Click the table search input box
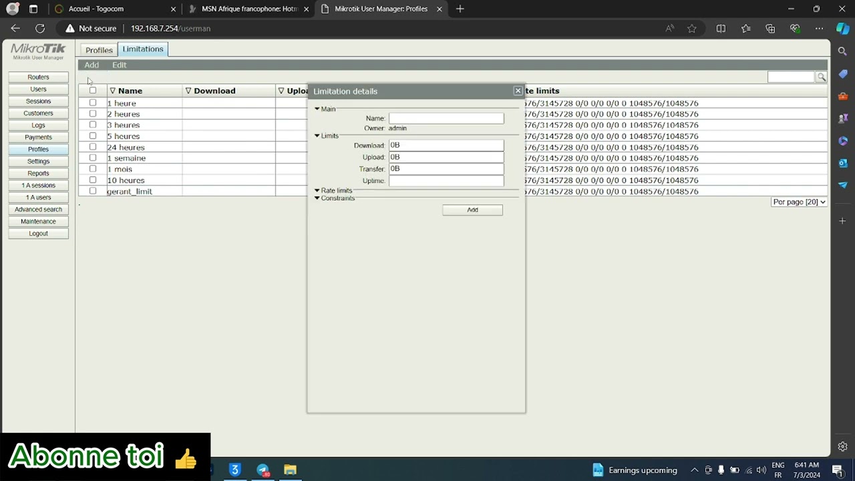 792,77
